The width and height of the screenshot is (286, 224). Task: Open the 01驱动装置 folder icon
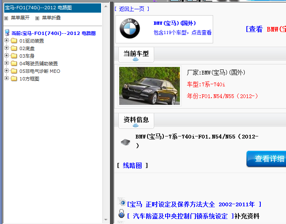click(x=14, y=41)
